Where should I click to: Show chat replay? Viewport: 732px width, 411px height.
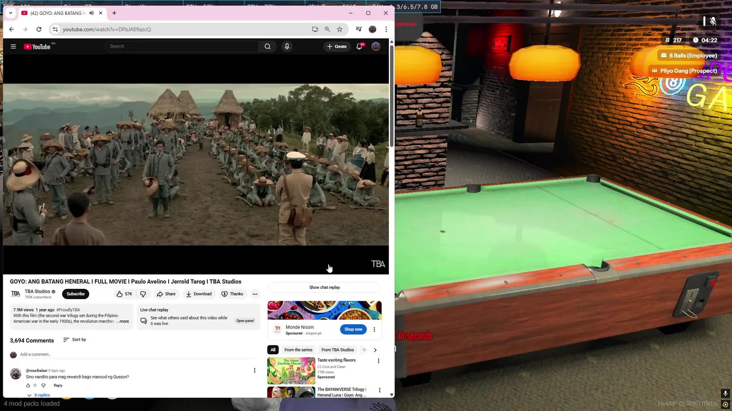point(324,287)
